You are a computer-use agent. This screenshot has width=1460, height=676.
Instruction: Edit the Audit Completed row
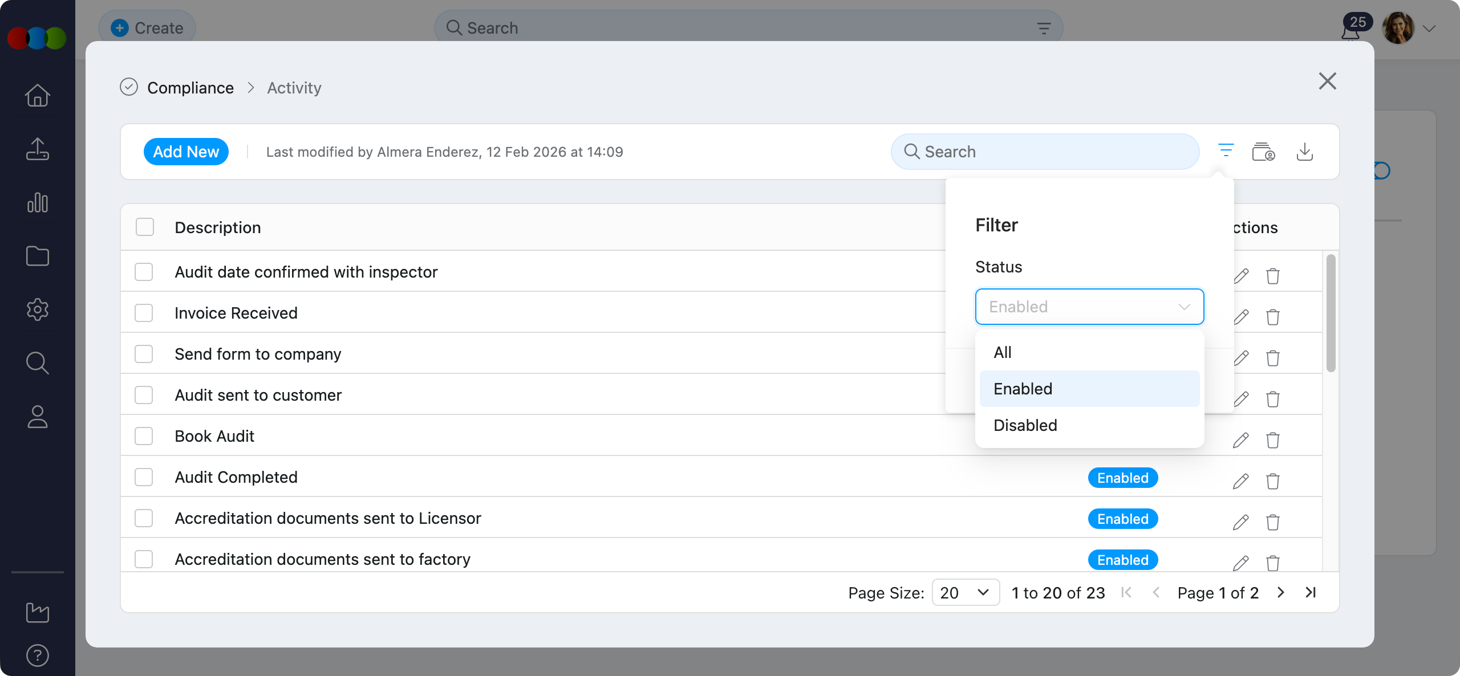click(1240, 481)
